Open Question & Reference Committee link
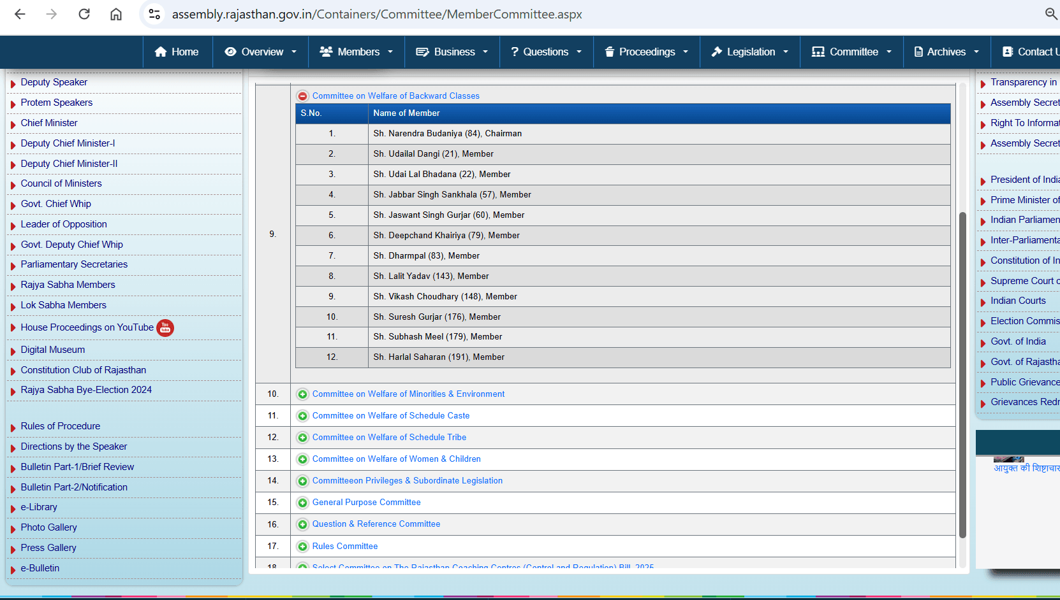 pos(376,524)
